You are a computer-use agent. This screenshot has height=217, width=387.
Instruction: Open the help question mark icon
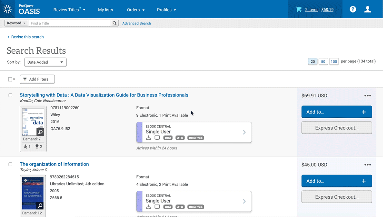[x=353, y=9]
